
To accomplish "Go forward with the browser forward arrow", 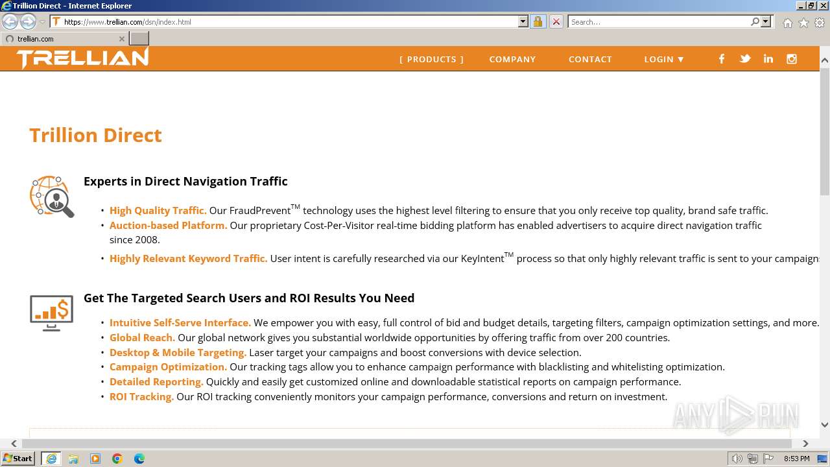I will (28, 21).
